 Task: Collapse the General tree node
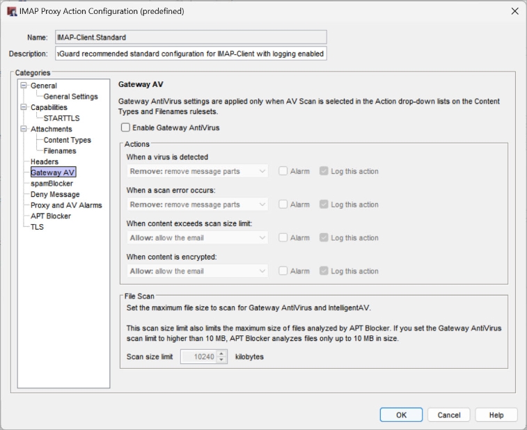pyautogui.click(x=24, y=86)
